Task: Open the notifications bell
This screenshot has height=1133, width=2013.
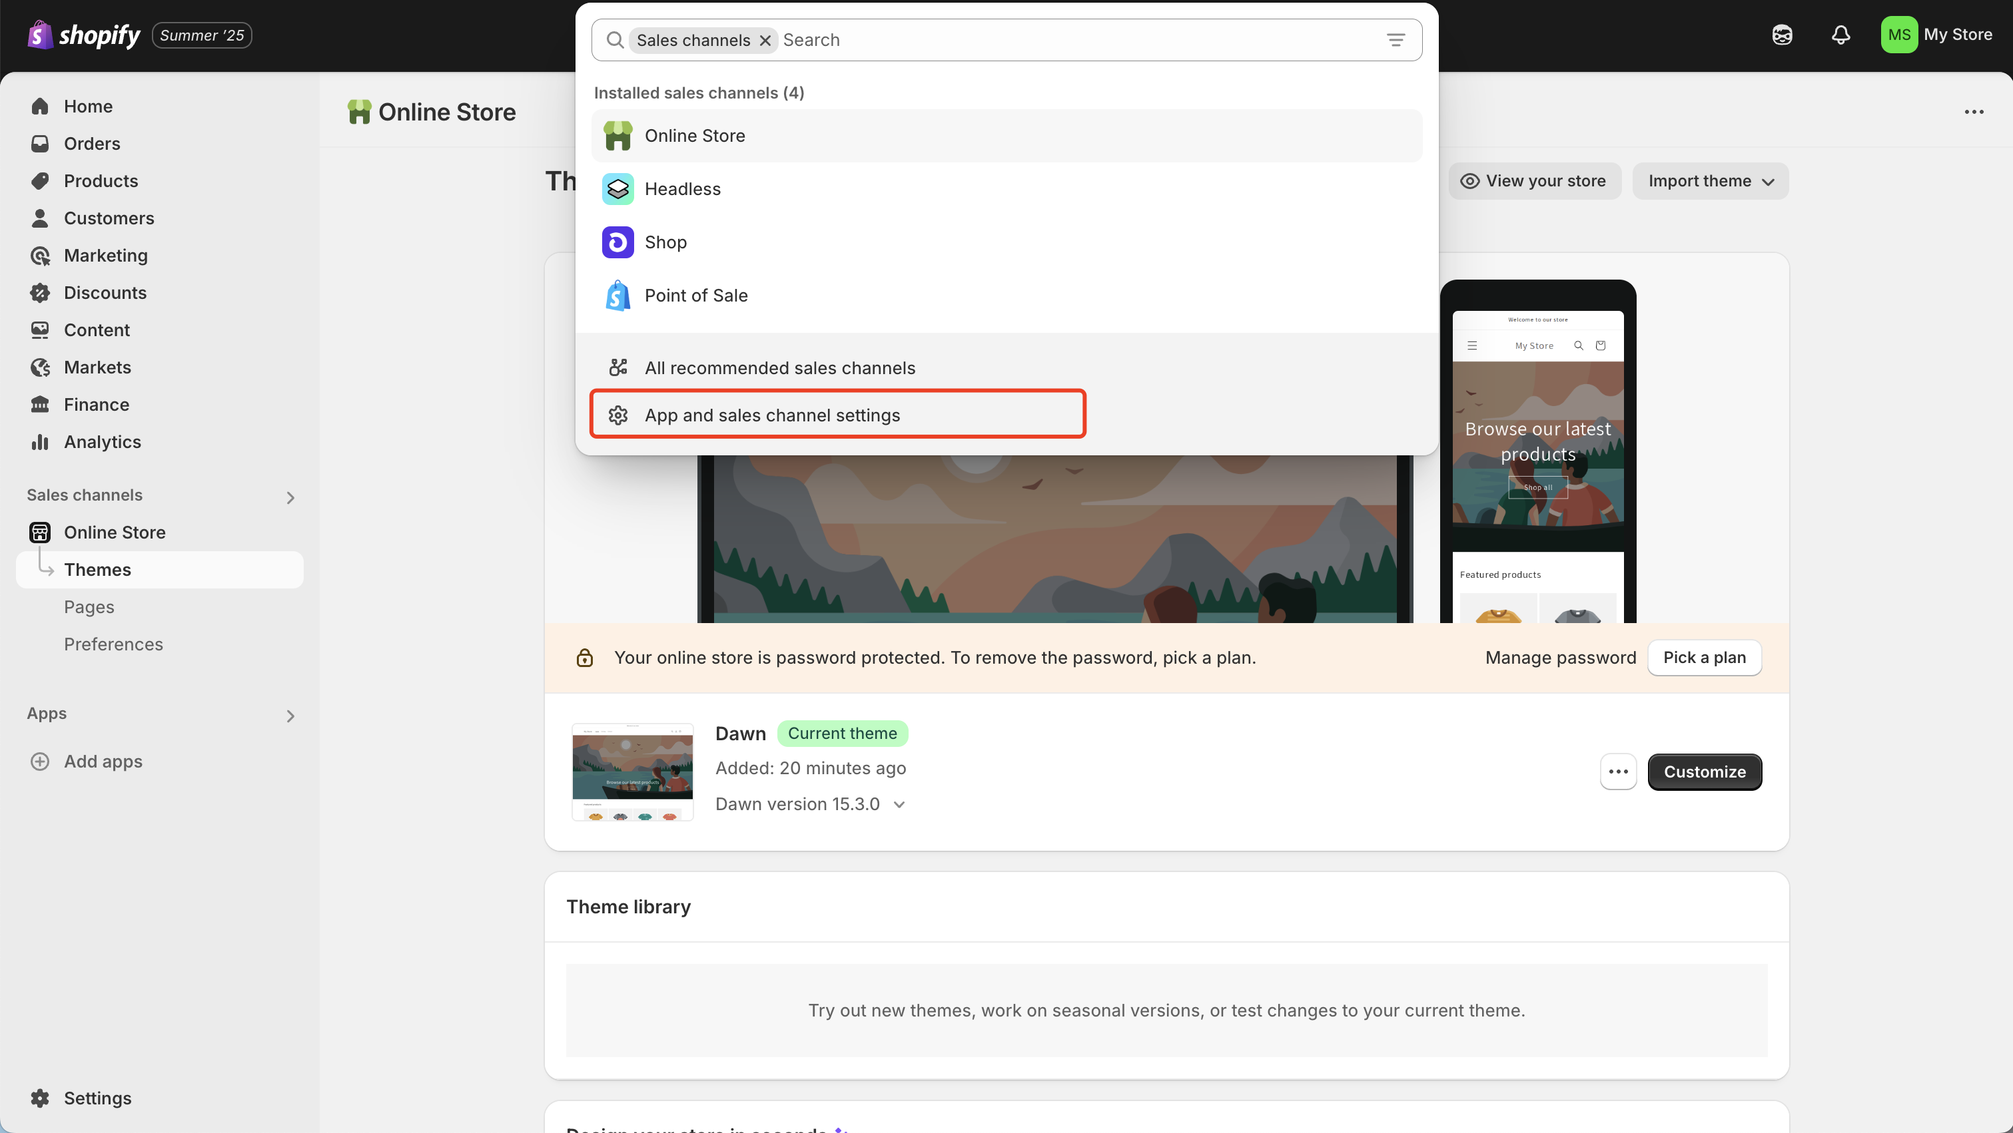Action: tap(1840, 35)
